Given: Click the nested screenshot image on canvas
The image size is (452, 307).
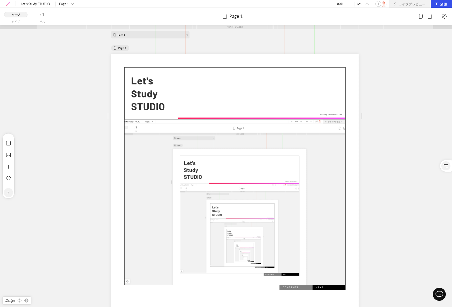Looking at the screenshot, I should point(235,202).
